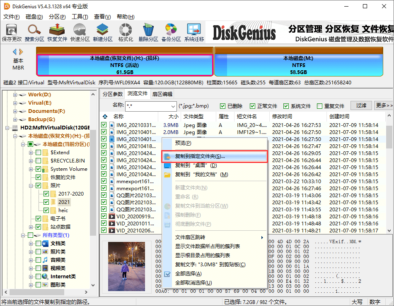This screenshot has height=306, width=394.
Task: Open the 名称 filter combo box dropdown
Action: (173, 106)
